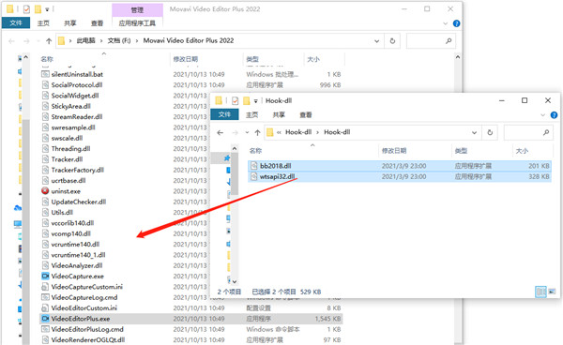This screenshot has width=563, height=345.
Task: Open the 共享 tab in Movavi window
Action: point(70,23)
